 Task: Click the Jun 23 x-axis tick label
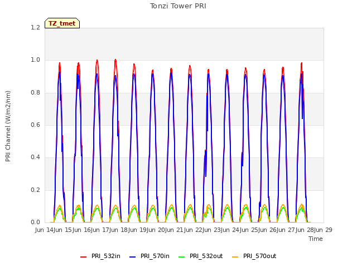212,230
